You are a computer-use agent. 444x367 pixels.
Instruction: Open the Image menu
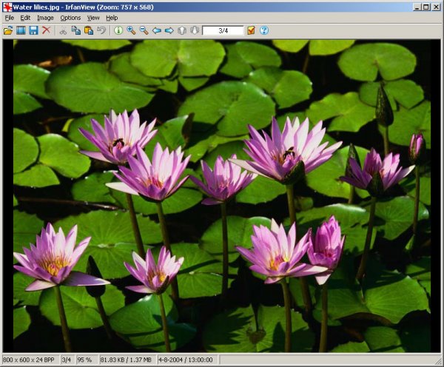(45, 17)
